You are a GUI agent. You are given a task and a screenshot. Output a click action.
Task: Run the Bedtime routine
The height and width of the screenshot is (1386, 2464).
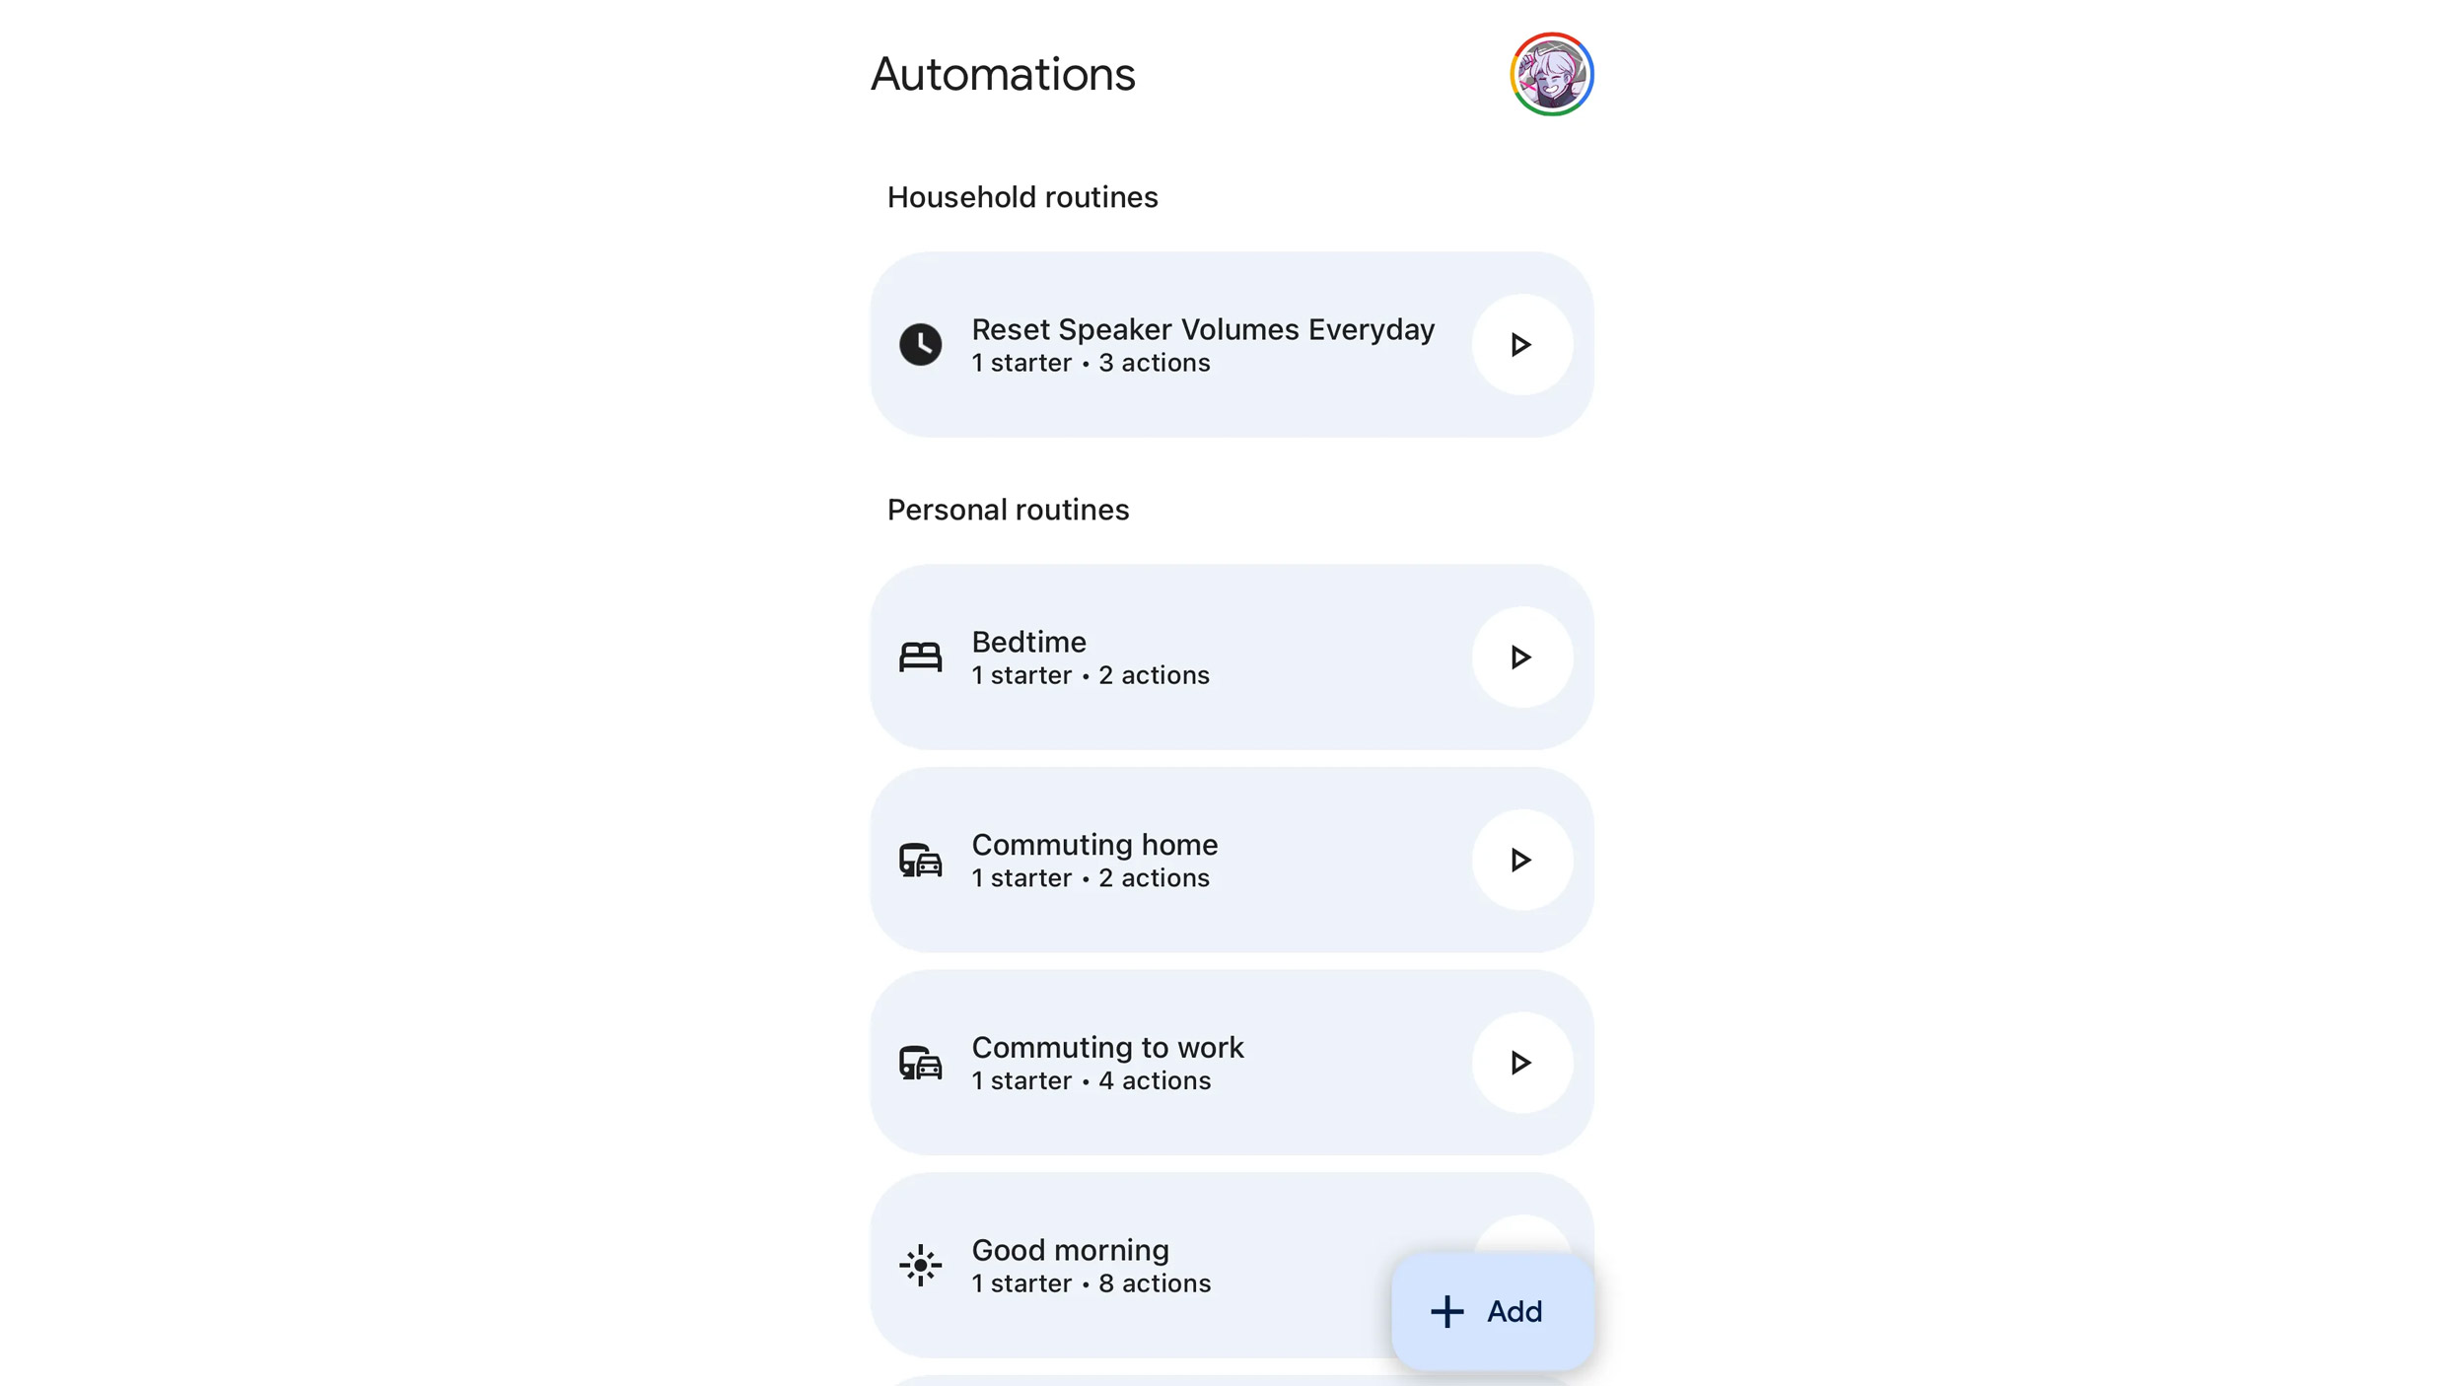pyautogui.click(x=1519, y=657)
